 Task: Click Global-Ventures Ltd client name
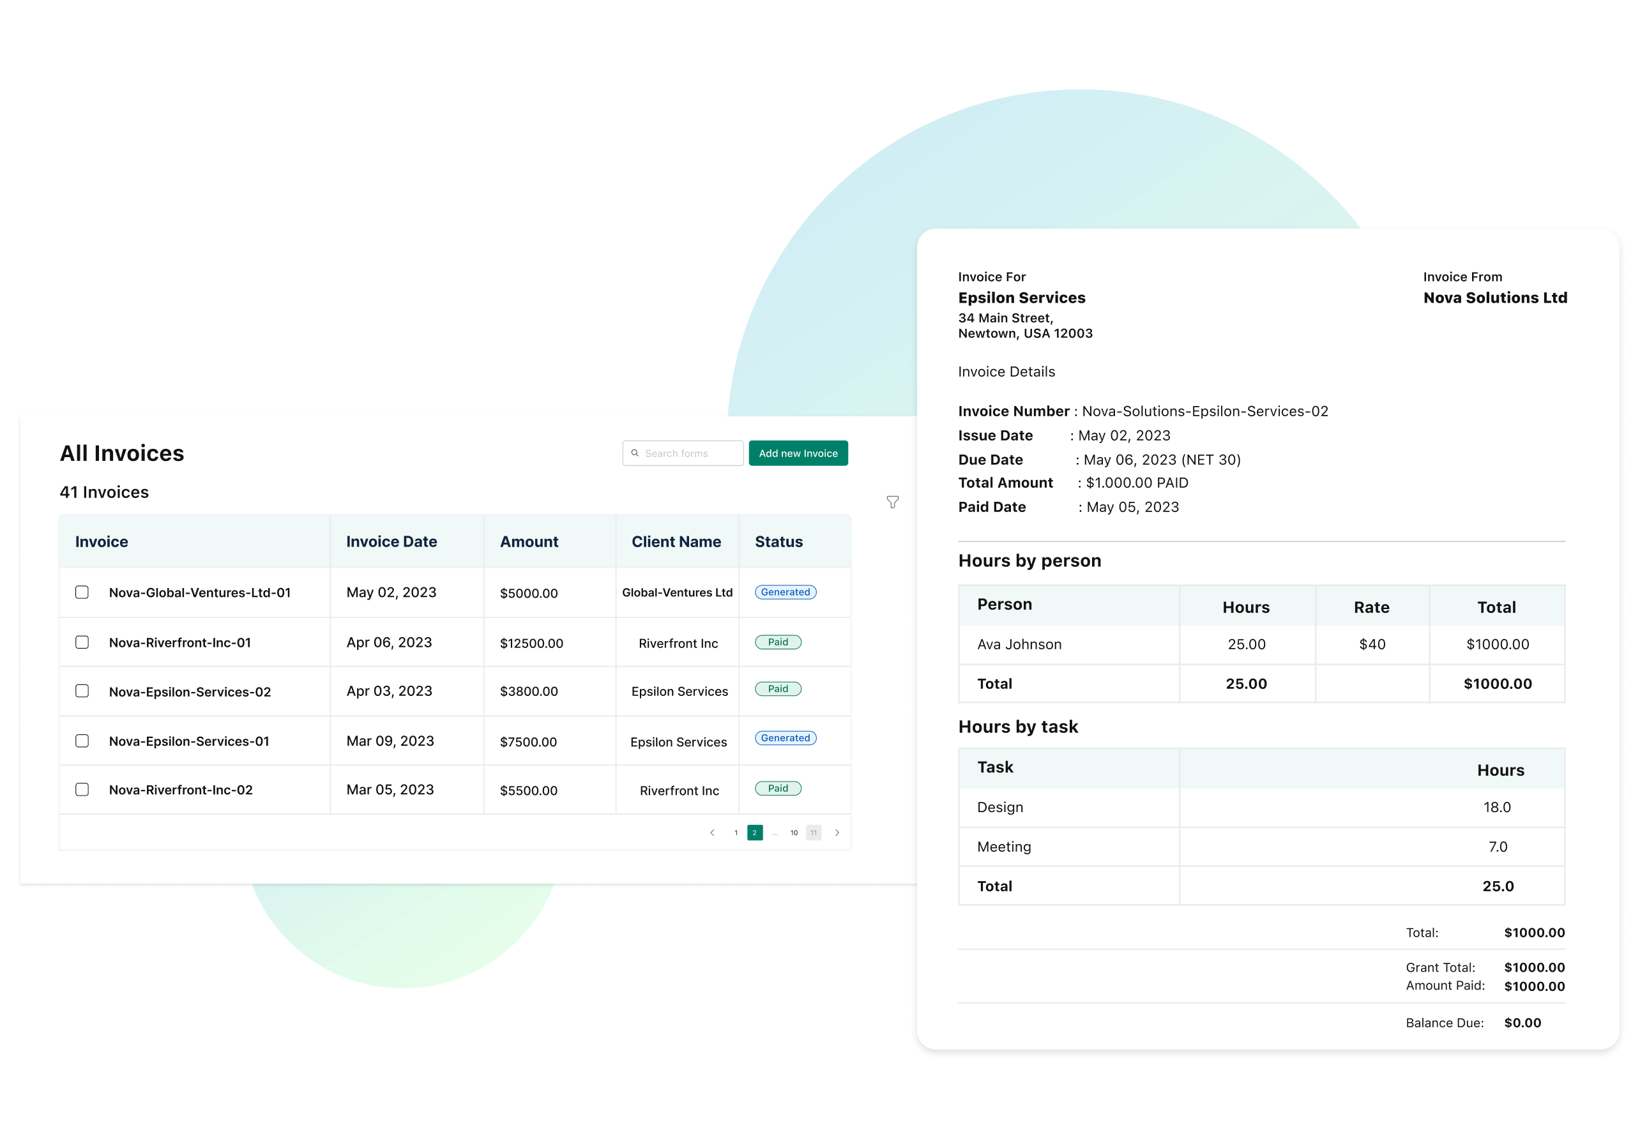tap(678, 592)
